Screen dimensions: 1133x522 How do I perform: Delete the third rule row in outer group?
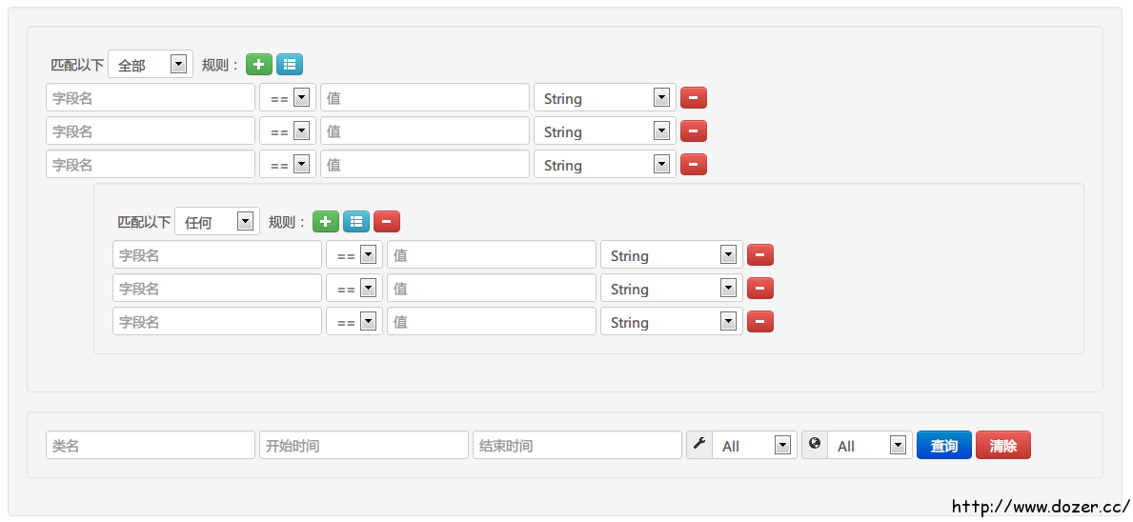(694, 165)
